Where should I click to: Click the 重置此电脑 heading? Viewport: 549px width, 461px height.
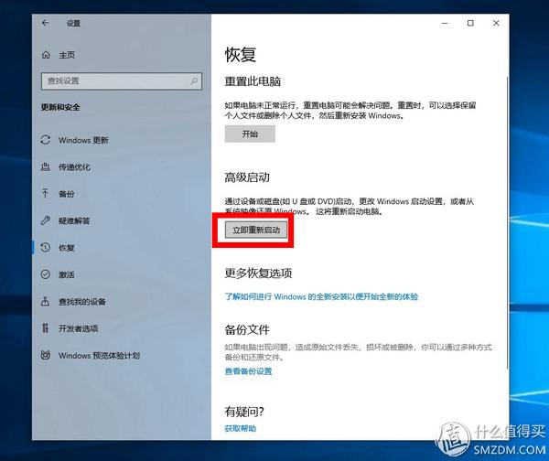(x=253, y=81)
